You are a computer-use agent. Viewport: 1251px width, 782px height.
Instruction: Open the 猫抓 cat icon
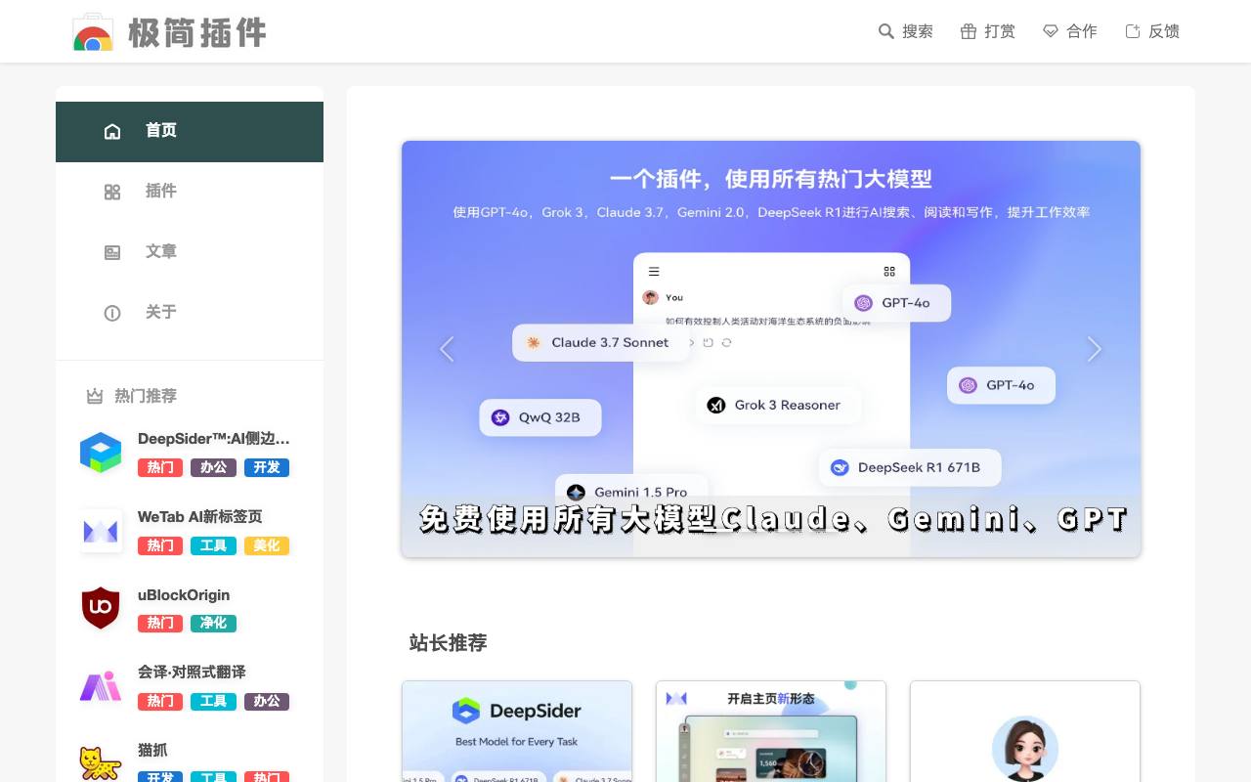tap(101, 763)
